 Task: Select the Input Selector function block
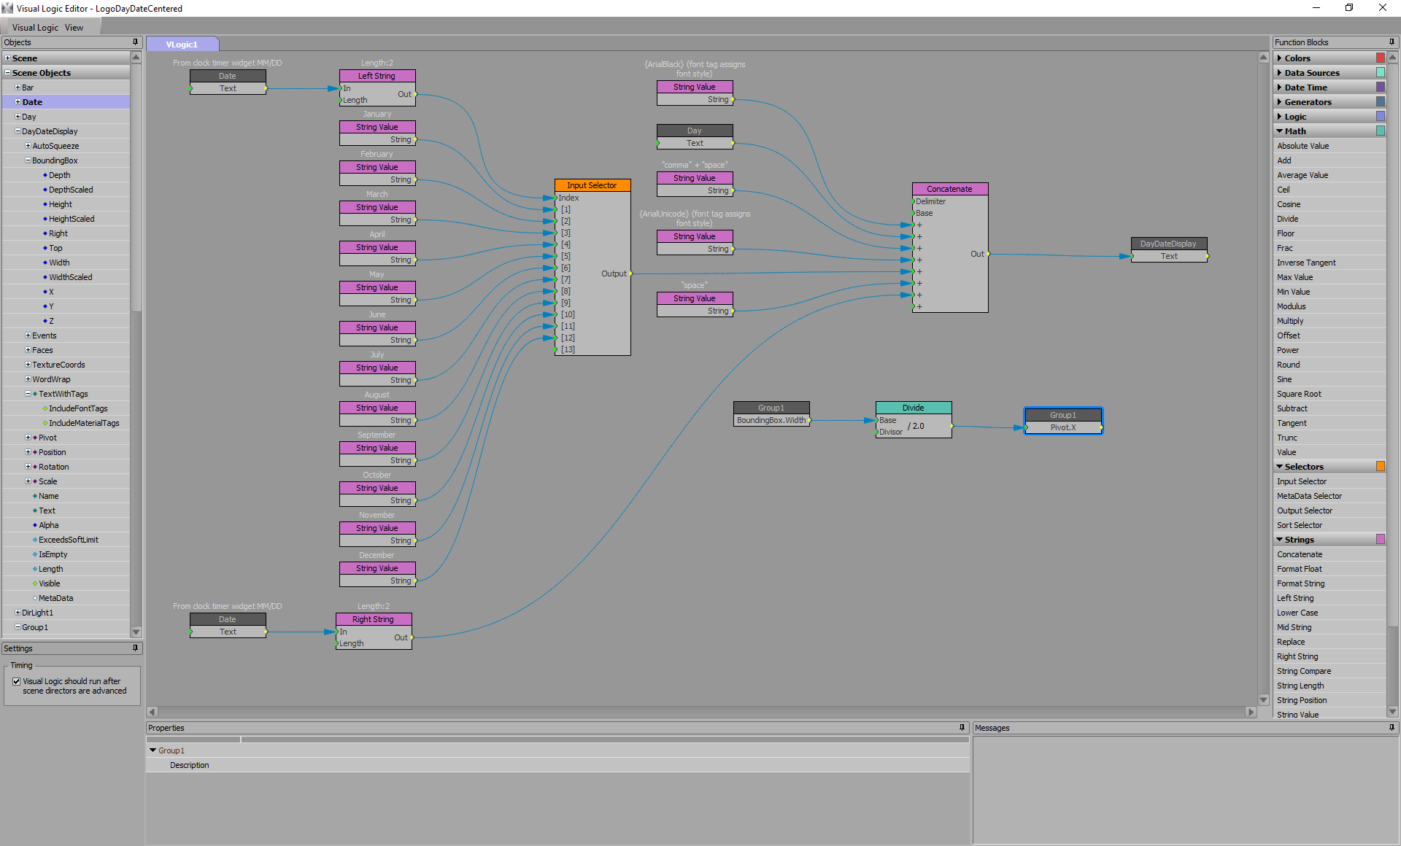pyautogui.click(x=592, y=185)
